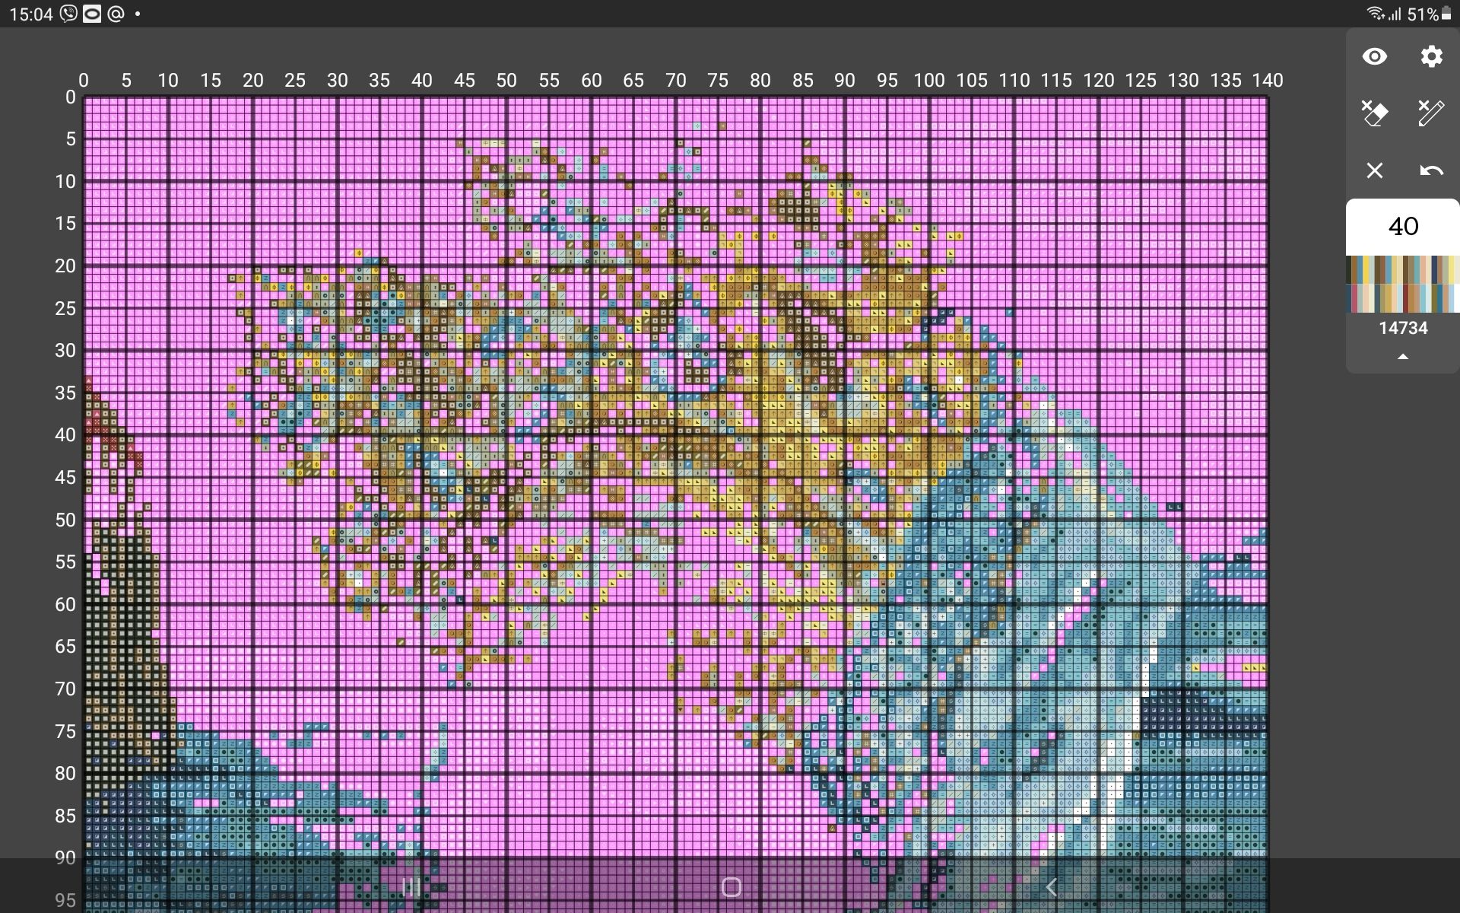Open the color palette strip
The height and width of the screenshot is (913, 1460).
(x=1402, y=284)
